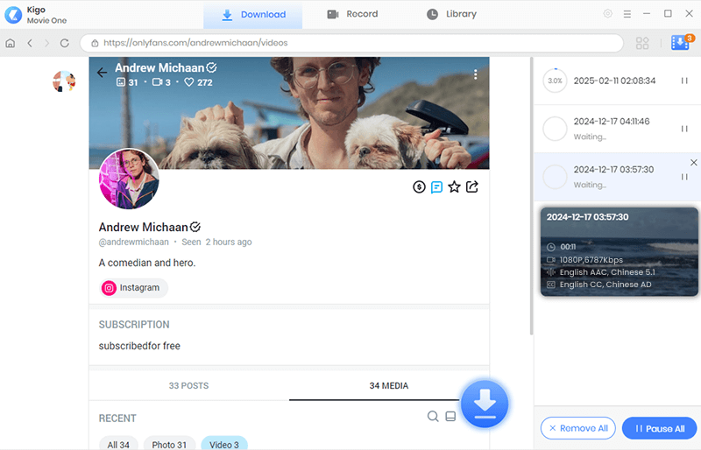Filter by Video 3
The height and width of the screenshot is (450, 701).
click(224, 445)
